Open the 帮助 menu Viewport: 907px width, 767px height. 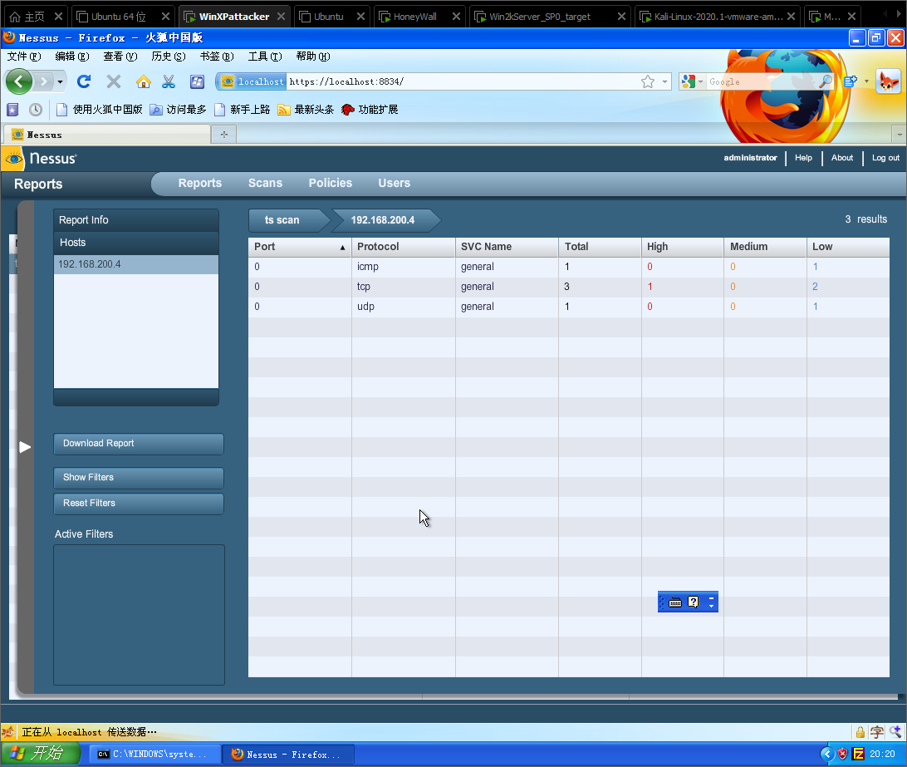click(x=313, y=57)
